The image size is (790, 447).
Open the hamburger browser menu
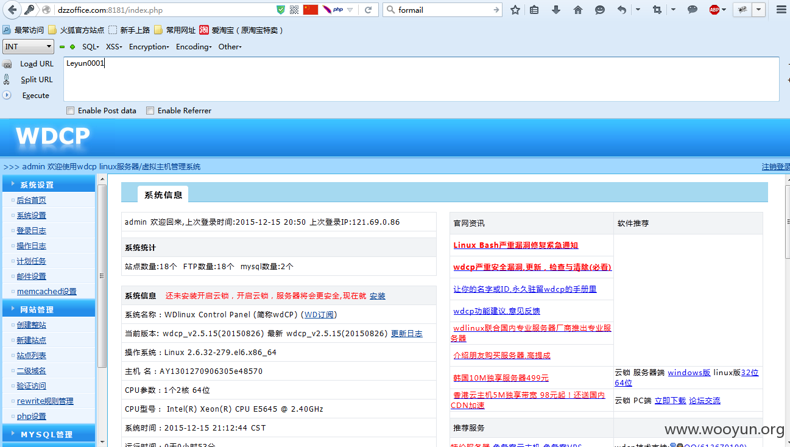[781, 10]
